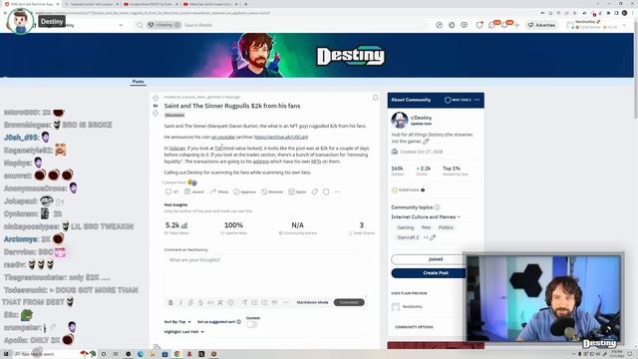Insert a quote block in comment editor
The image size is (638, 359).
click(x=274, y=302)
